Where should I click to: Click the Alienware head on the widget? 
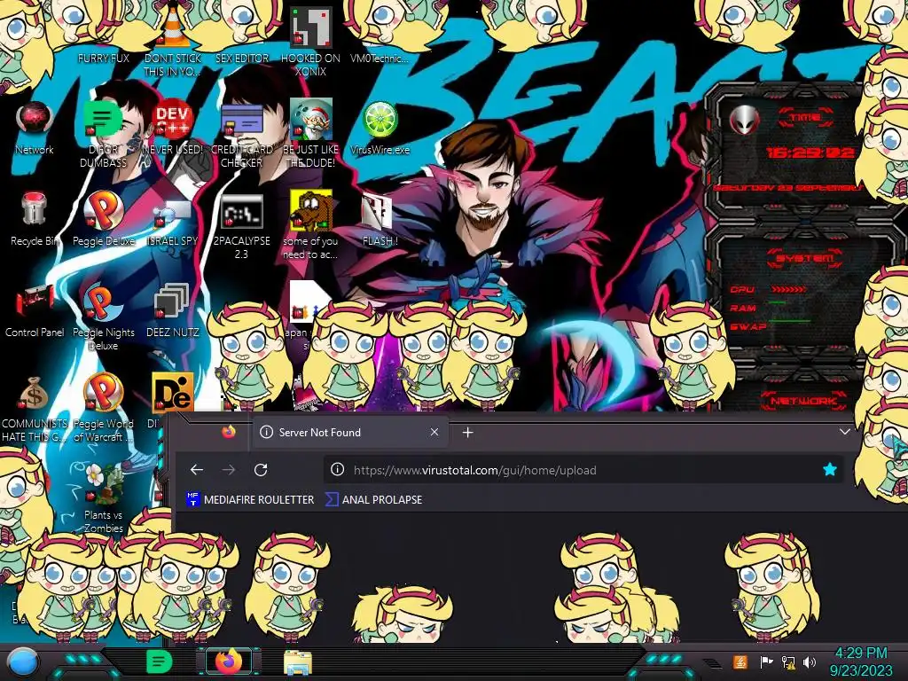point(745,121)
